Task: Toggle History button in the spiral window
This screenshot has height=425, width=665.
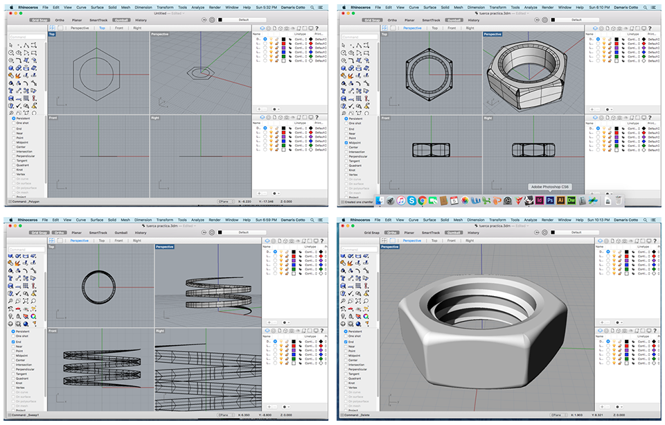Action: [141, 233]
